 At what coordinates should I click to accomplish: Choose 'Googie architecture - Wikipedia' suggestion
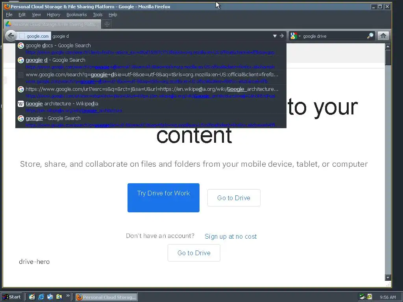[x=151, y=107]
